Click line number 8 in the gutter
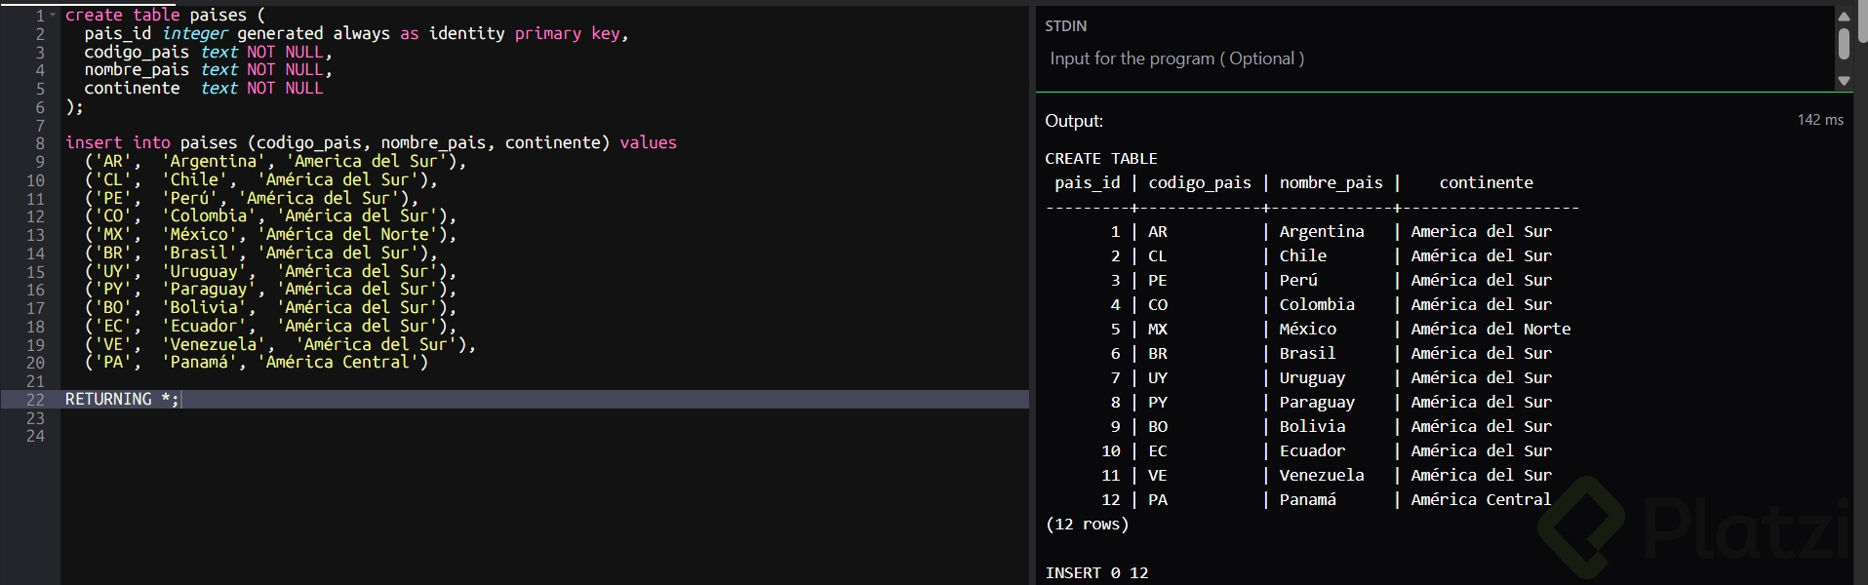1868x585 pixels. tap(40, 143)
